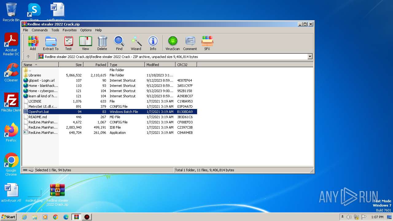The image size is (393, 221).
Task: Click the Extract To icon
Action: pyautogui.click(x=51, y=43)
